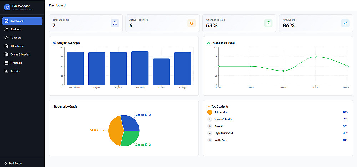This screenshot has width=357, height=167.
Task: Open Reports from the sidebar
Action: coord(22,71)
